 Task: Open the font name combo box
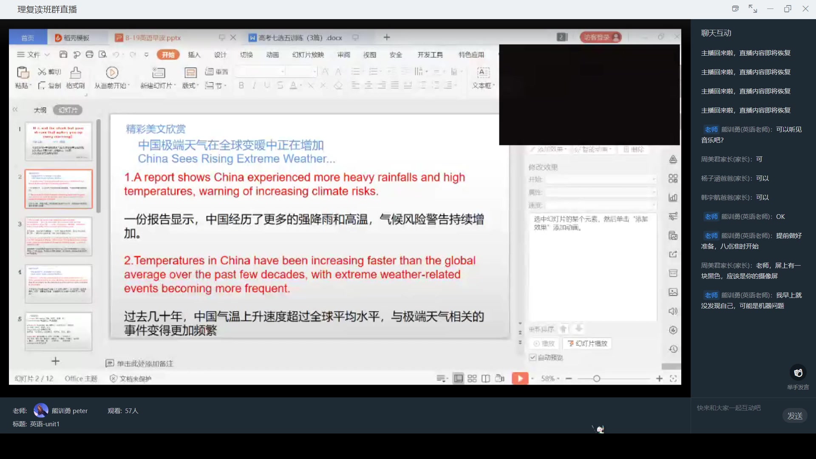[260, 71]
